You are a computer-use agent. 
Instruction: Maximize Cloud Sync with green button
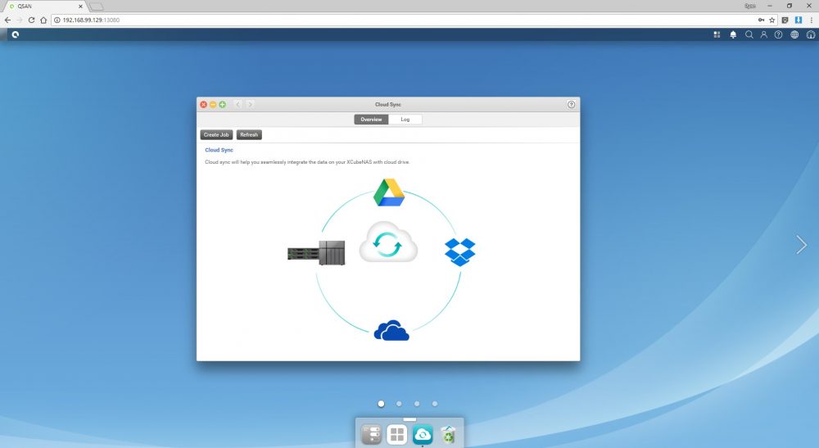(x=223, y=105)
